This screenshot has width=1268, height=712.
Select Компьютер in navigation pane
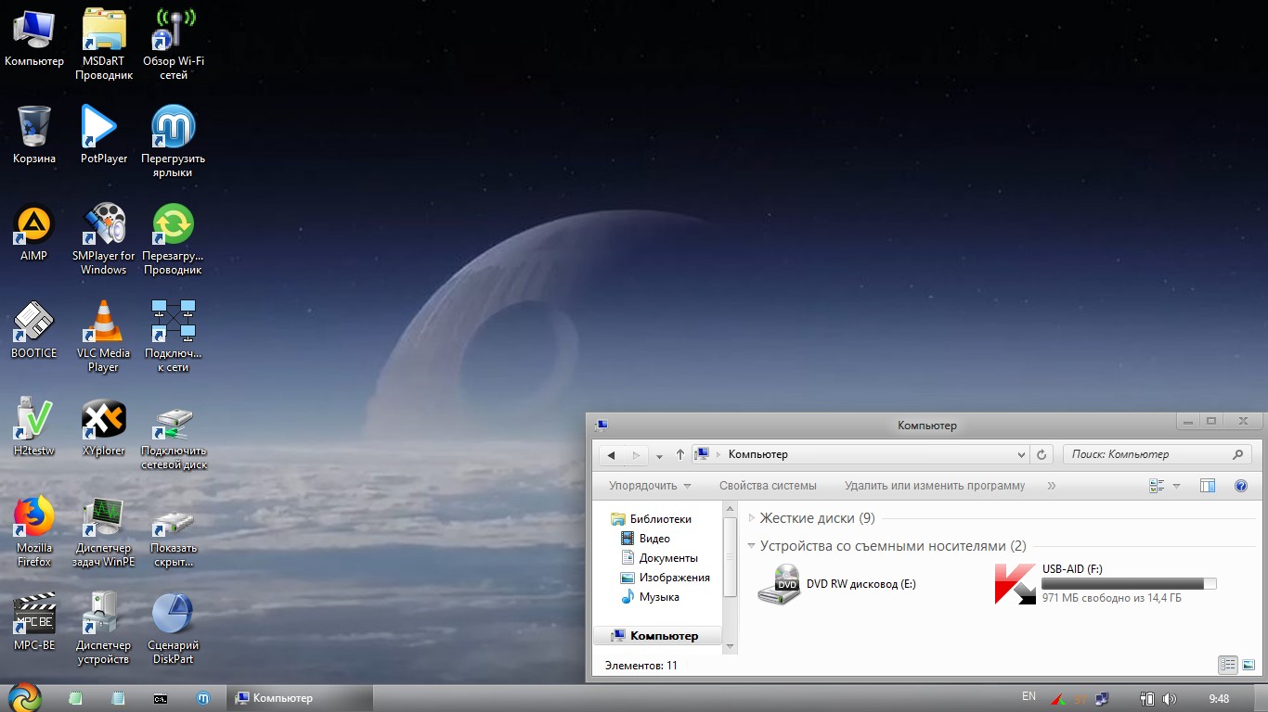pyautogui.click(x=658, y=636)
